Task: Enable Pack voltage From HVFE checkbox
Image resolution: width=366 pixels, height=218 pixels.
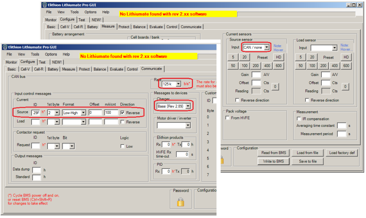Action: coord(227,118)
